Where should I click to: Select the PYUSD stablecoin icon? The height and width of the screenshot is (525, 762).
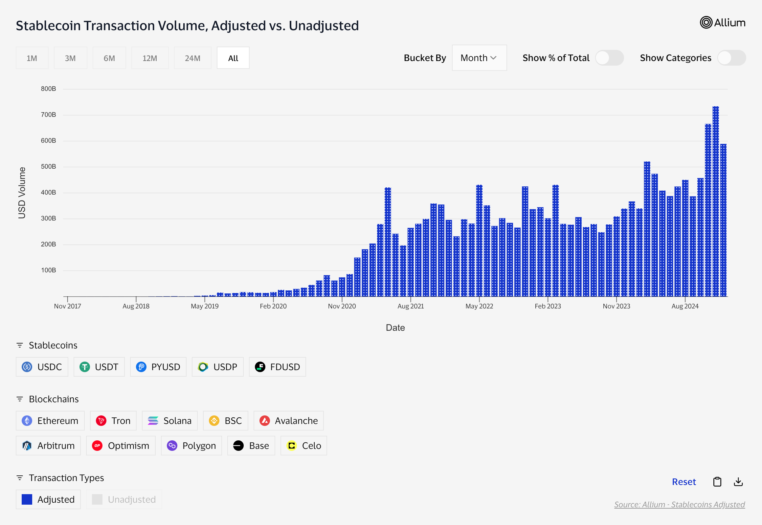[x=141, y=367]
